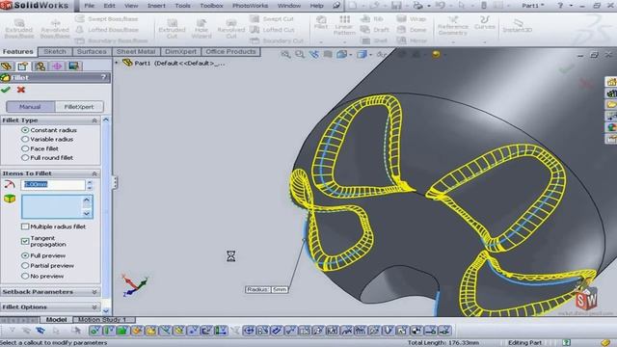Click the Curves tool
Image resolution: width=617 pixels, height=347 pixels.
click(x=484, y=23)
